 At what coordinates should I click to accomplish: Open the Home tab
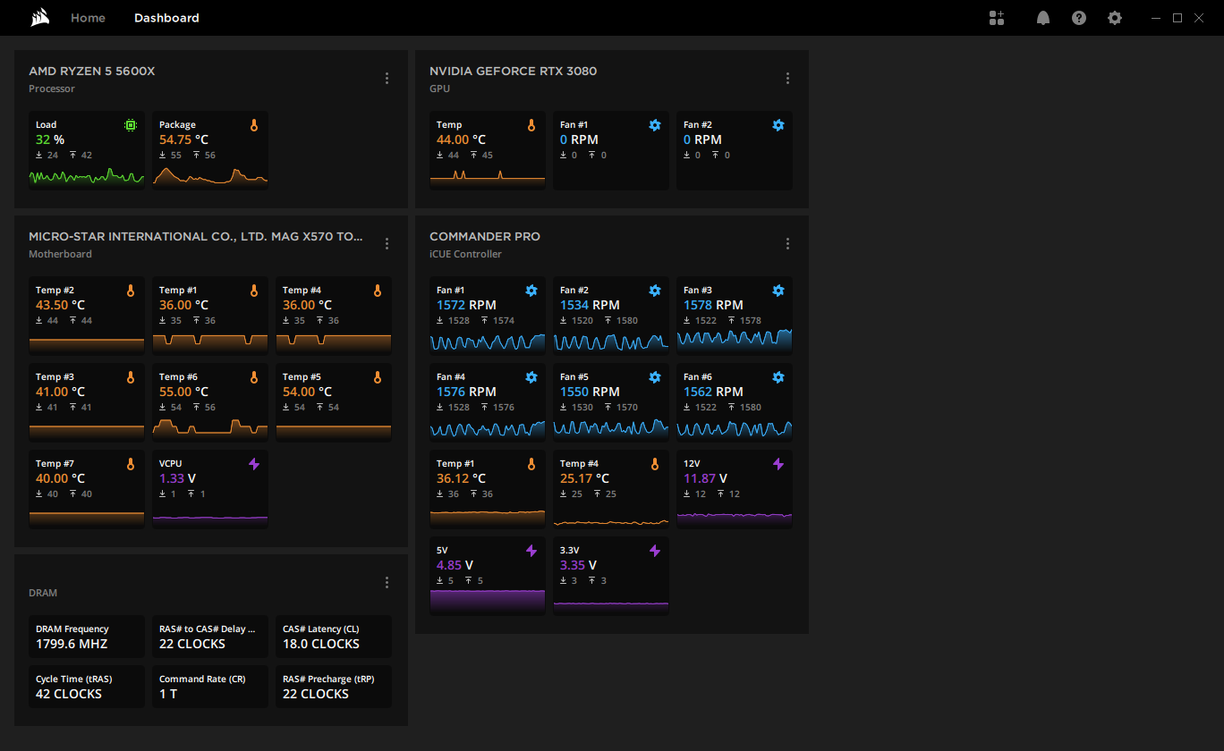88,18
